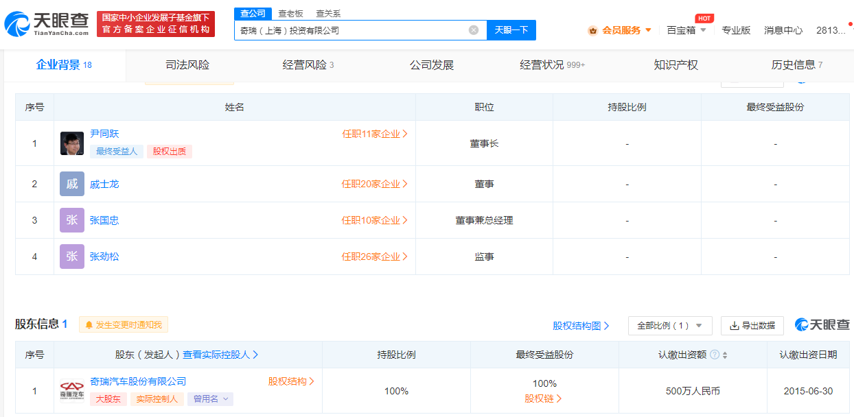Click the 张 avatar for 张国忠
Screen dimensions: 854x417
click(72, 220)
